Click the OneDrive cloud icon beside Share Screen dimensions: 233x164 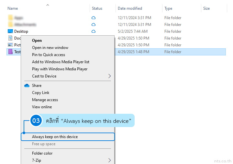pos(27,86)
